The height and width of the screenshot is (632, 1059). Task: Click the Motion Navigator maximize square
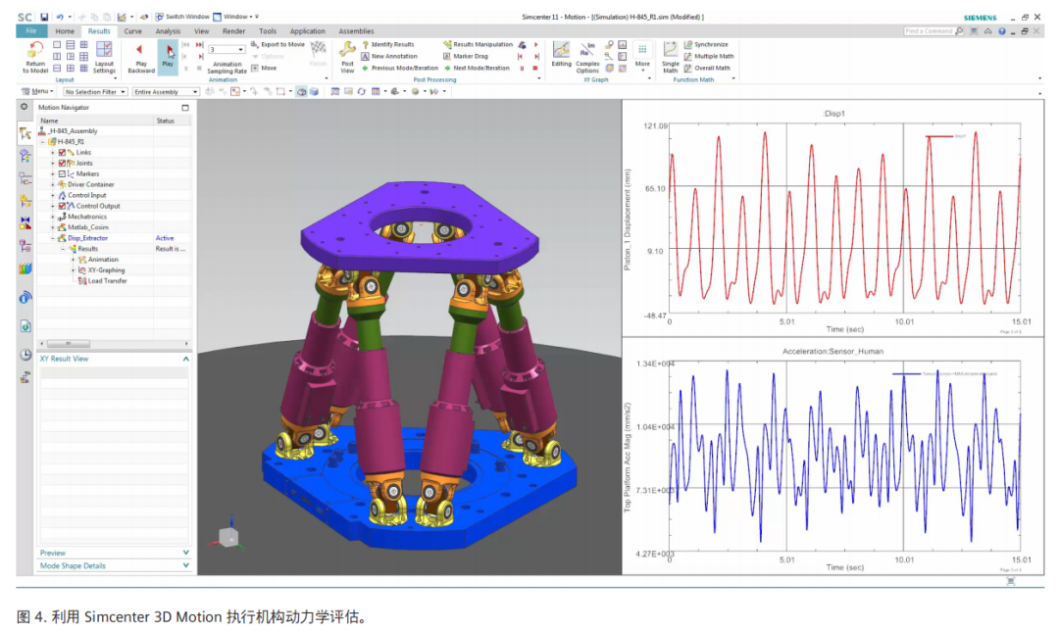coord(185,108)
